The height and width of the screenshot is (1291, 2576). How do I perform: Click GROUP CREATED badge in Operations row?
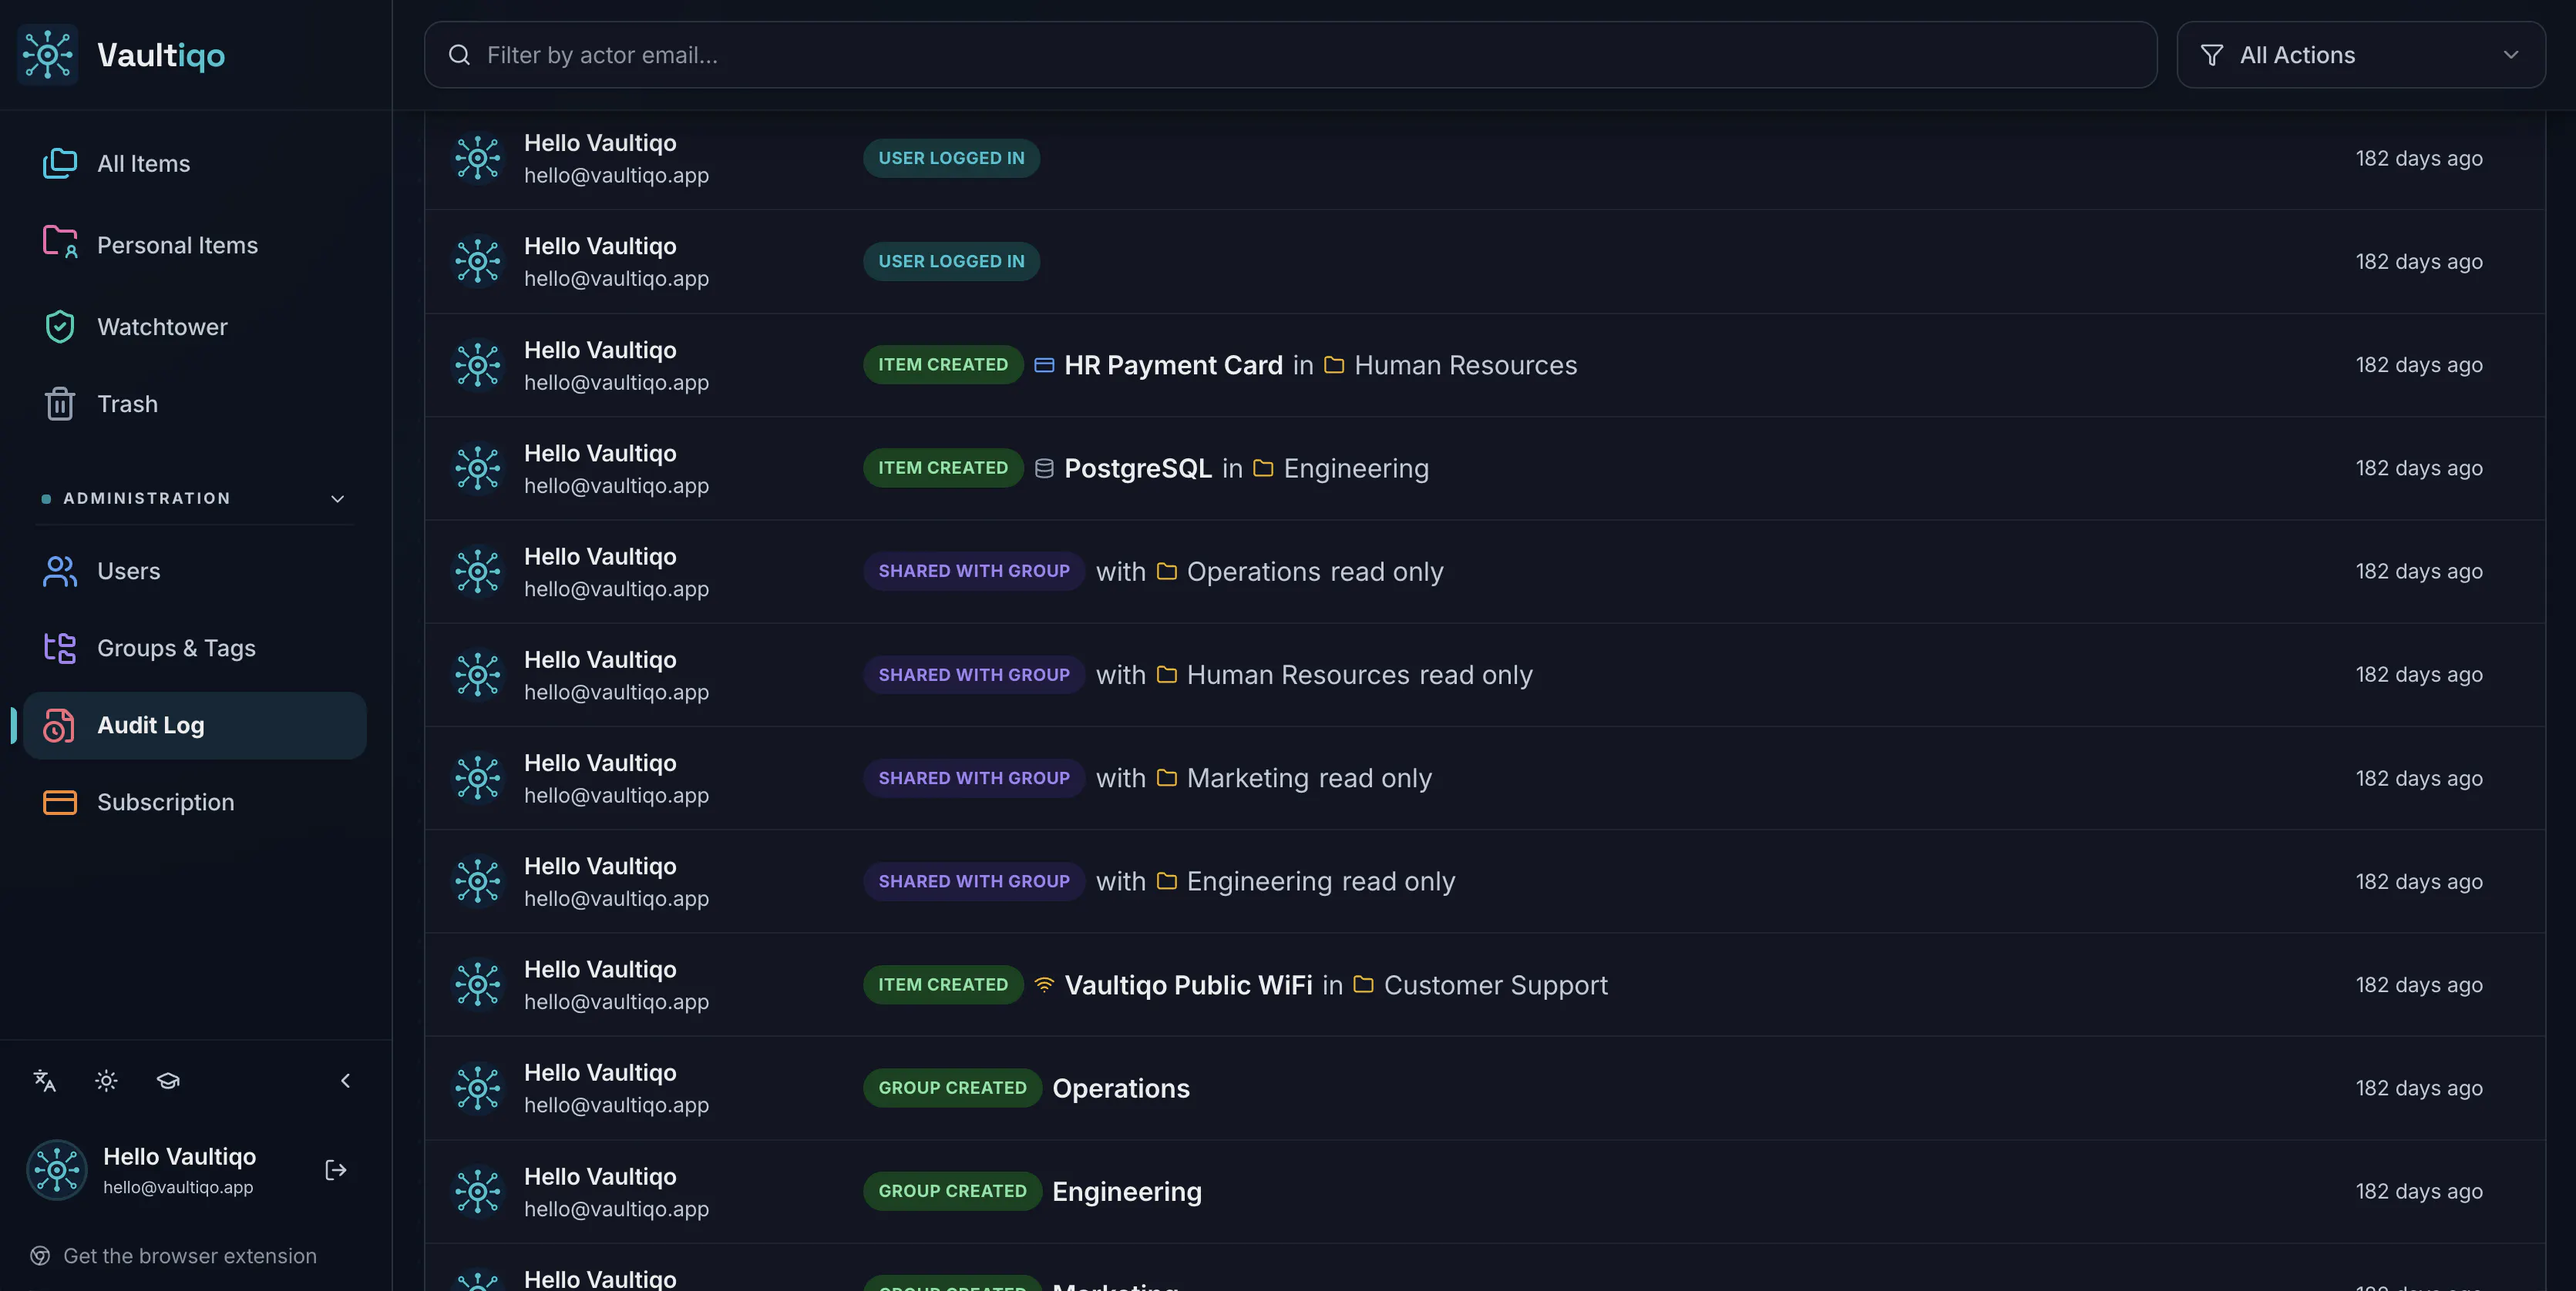[x=952, y=1088]
